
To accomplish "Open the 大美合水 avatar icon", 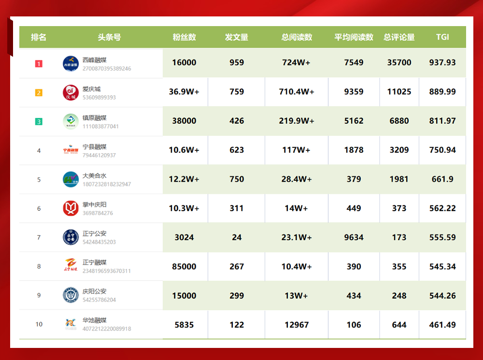I will 71,179.
